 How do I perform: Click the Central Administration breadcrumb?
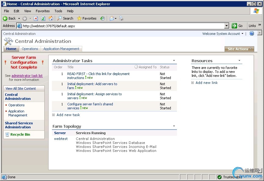19,34
